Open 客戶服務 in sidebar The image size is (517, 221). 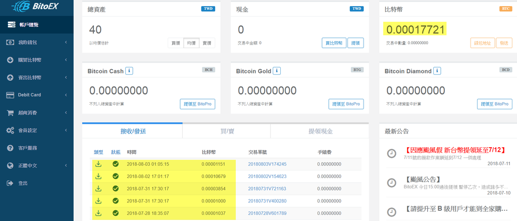(x=36, y=148)
